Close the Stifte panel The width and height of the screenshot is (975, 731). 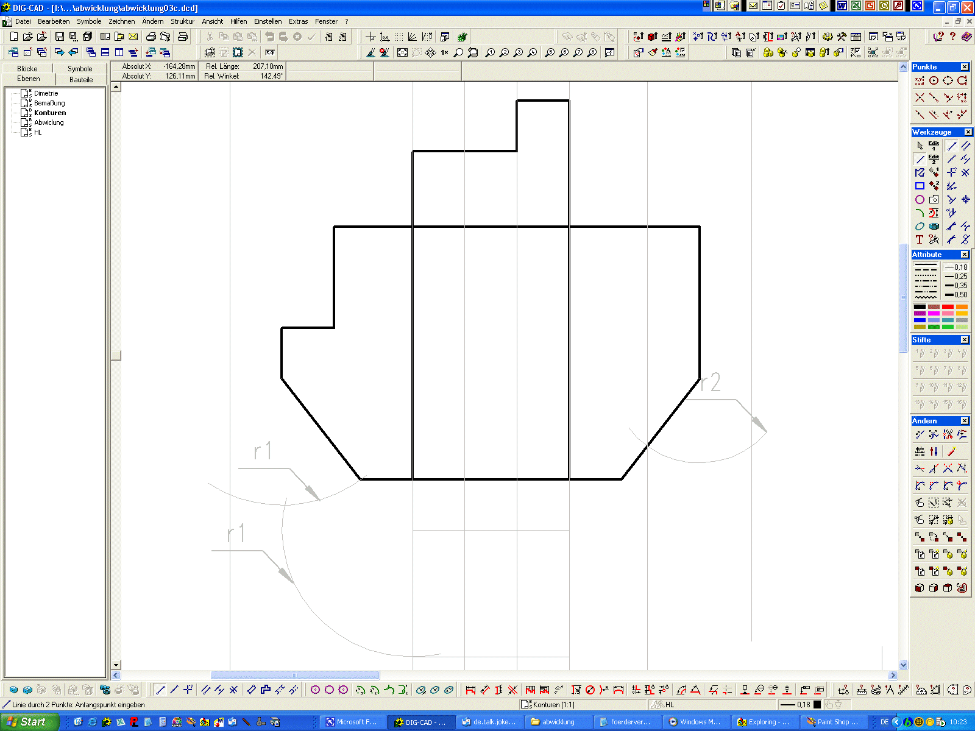965,340
